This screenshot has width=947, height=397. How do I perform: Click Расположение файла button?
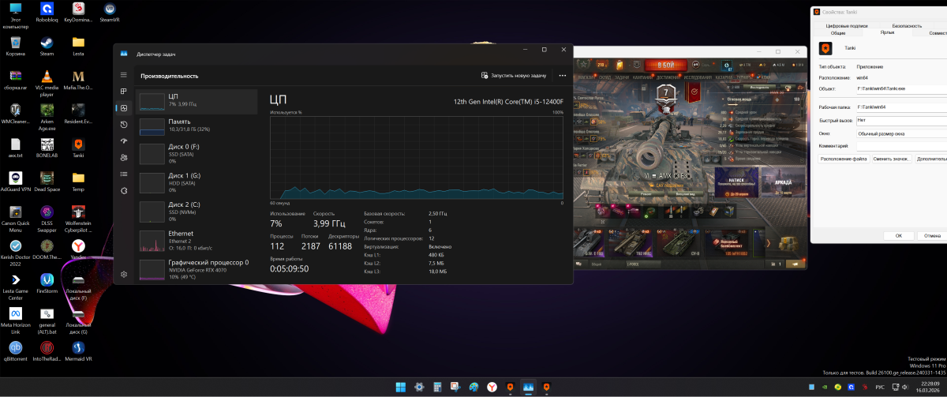(x=844, y=159)
